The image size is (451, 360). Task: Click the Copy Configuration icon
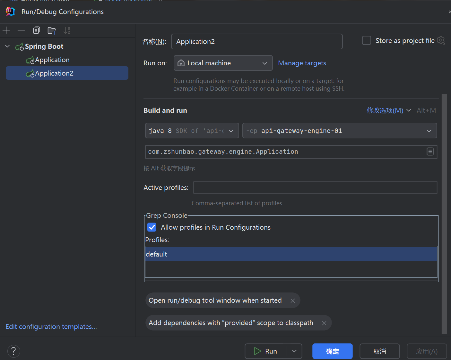pyautogui.click(x=37, y=30)
